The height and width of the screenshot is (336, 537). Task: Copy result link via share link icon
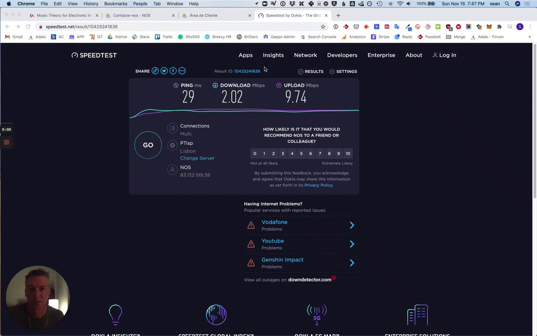coord(155,71)
